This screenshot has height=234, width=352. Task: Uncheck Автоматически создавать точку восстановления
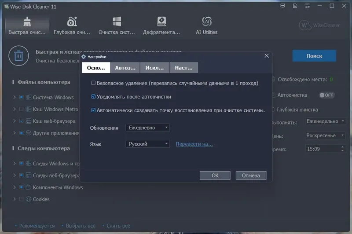[93, 110]
